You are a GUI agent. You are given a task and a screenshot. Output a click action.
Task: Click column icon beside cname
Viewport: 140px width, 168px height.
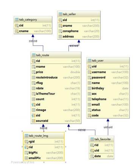17,31
